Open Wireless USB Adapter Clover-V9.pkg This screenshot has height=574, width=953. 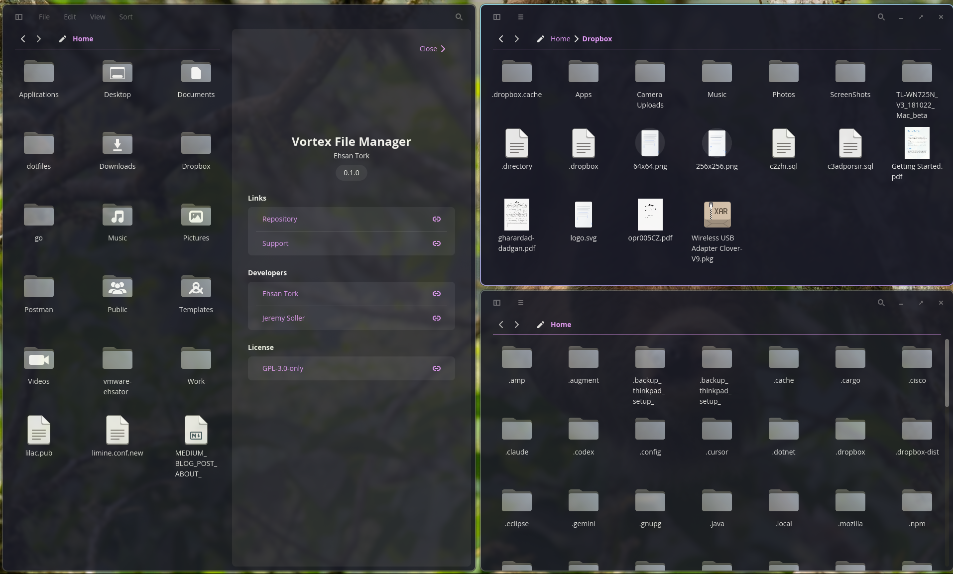[717, 215]
